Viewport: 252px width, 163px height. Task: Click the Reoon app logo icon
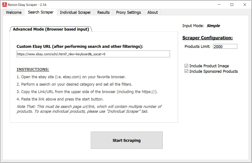pyautogui.click(x=5, y=5)
